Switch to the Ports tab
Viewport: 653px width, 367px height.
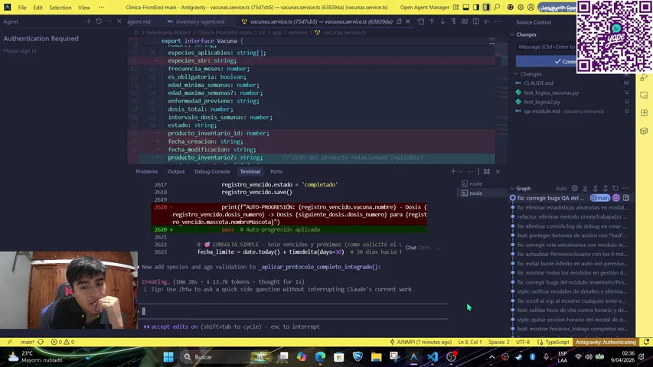276,171
